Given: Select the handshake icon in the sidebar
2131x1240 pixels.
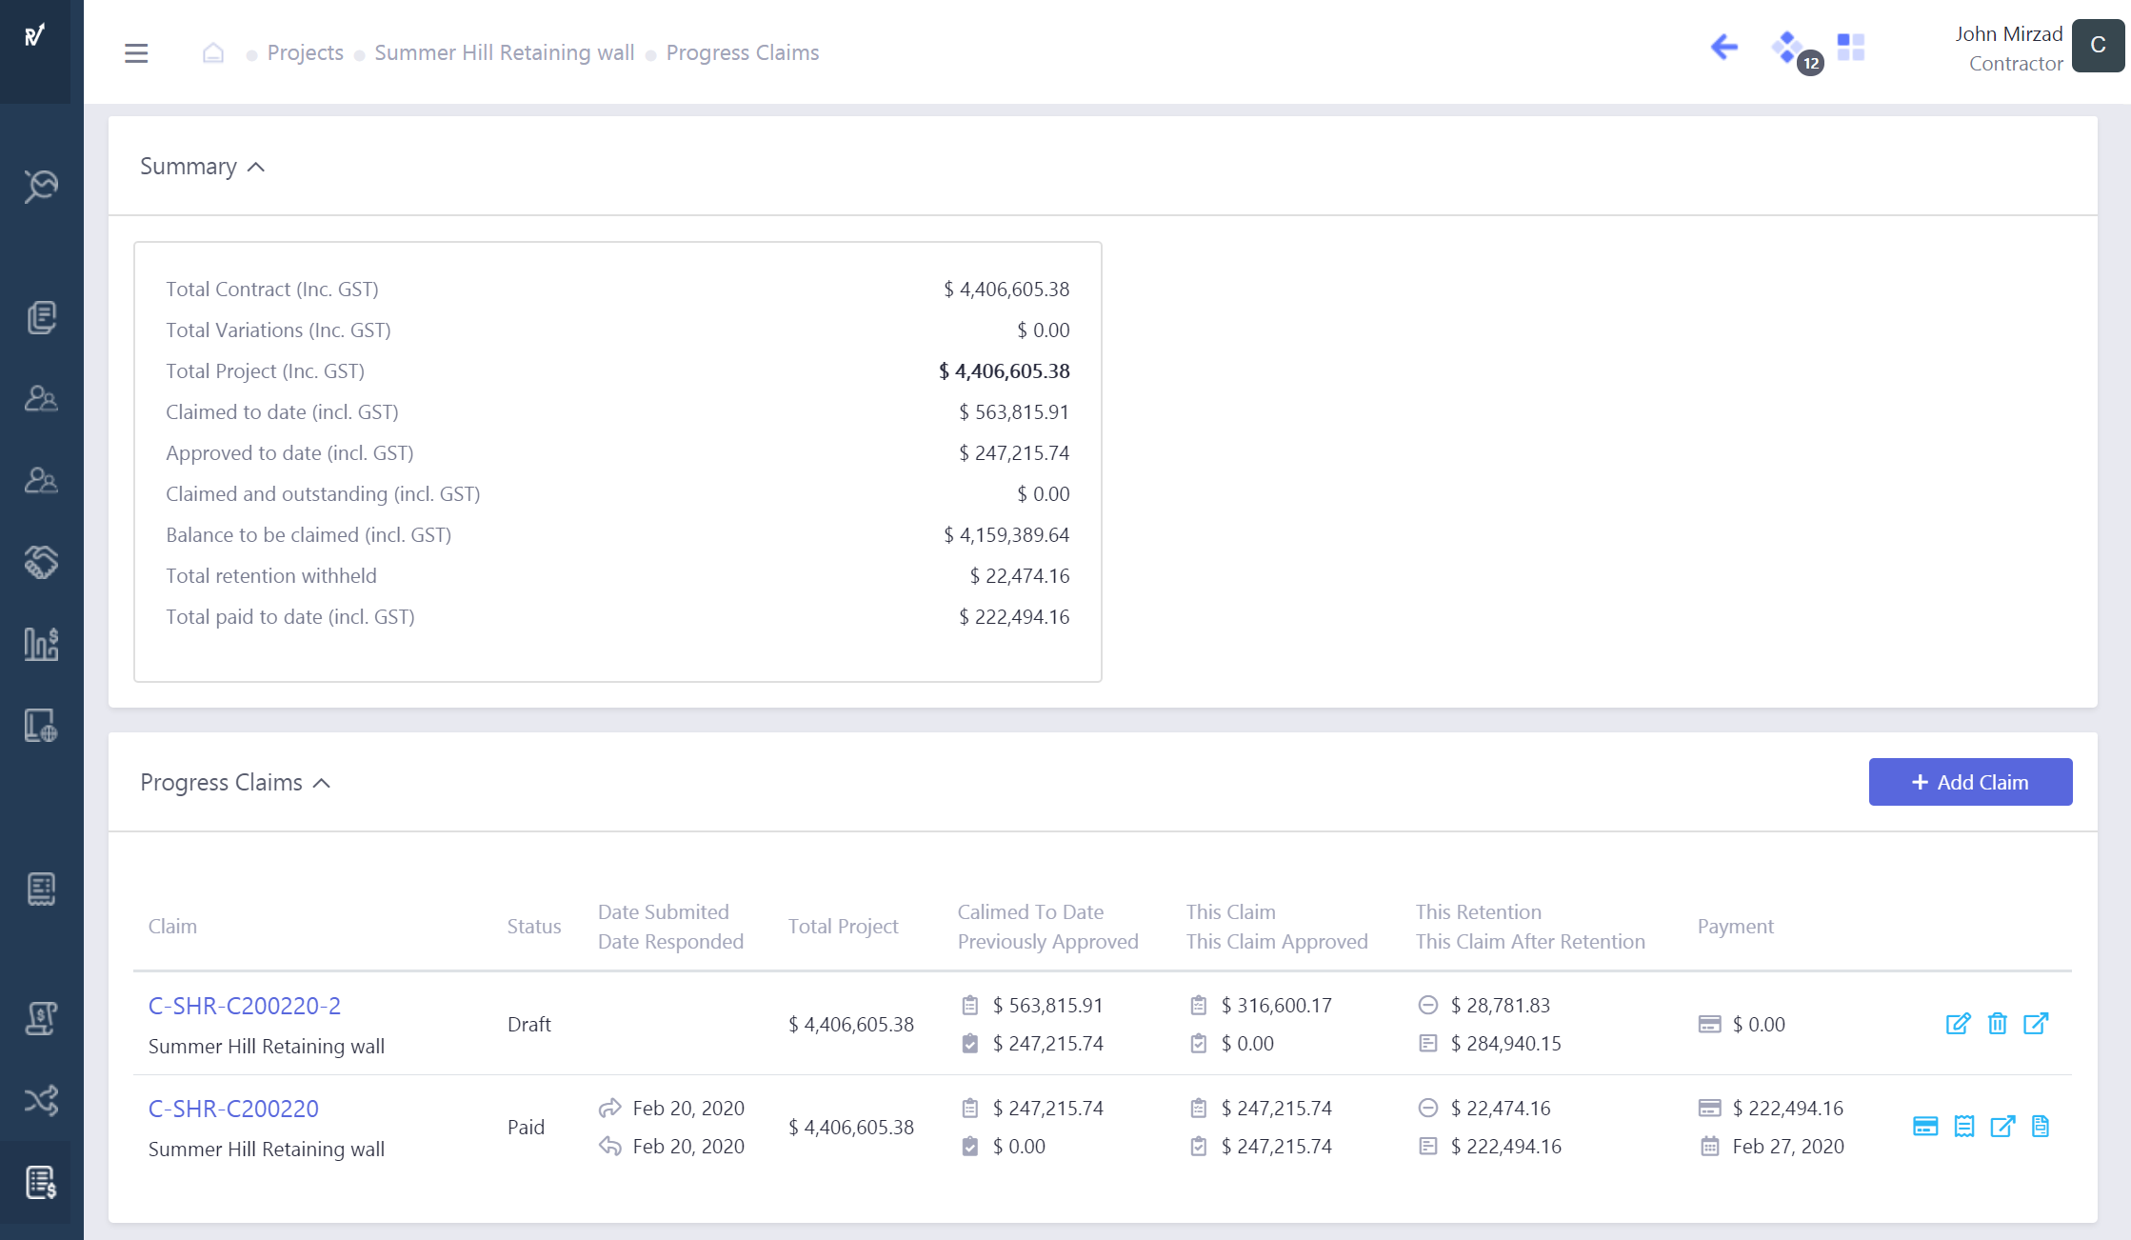Looking at the screenshot, I should (x=40, y=563).
